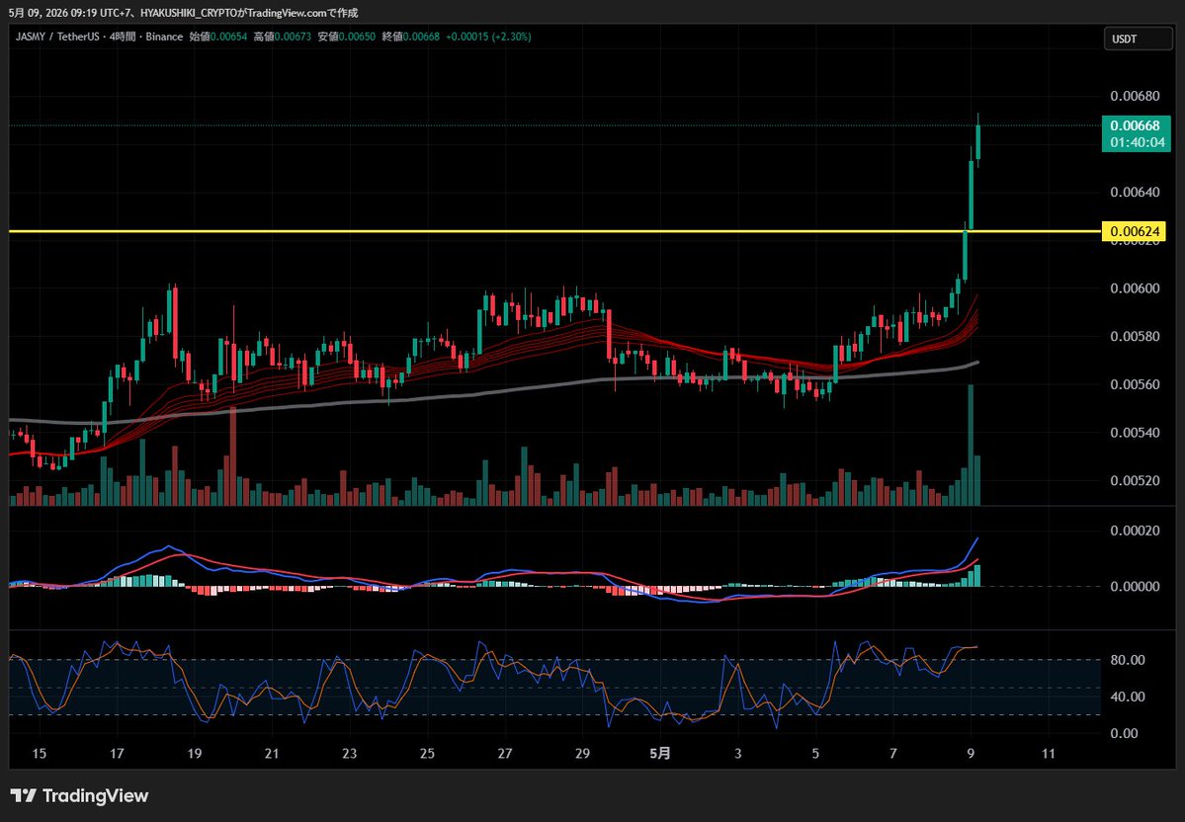Click the 0.00560 price axis label

pos(1135,384)
